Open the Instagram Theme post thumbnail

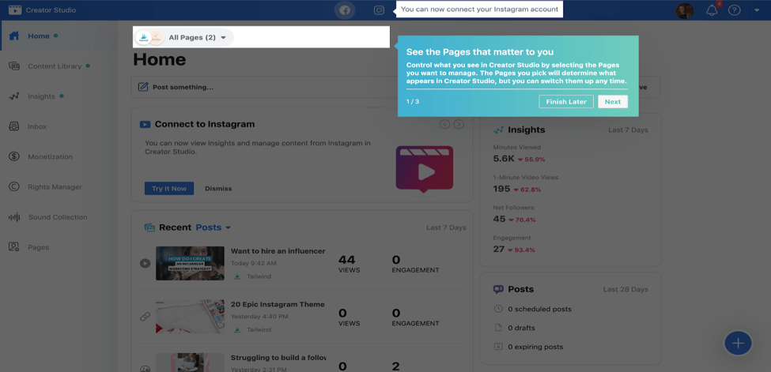click(x=190, y=317)
